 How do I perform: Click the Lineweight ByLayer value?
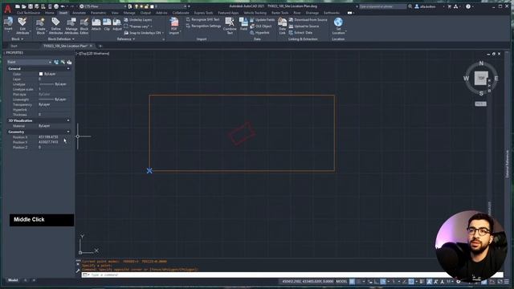click(x=54, y=100)
